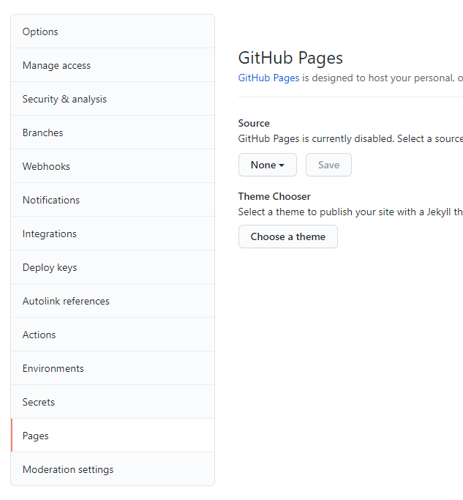Open Security & analysis section
The width and height of the screenshot is (463, 500).
64,99
